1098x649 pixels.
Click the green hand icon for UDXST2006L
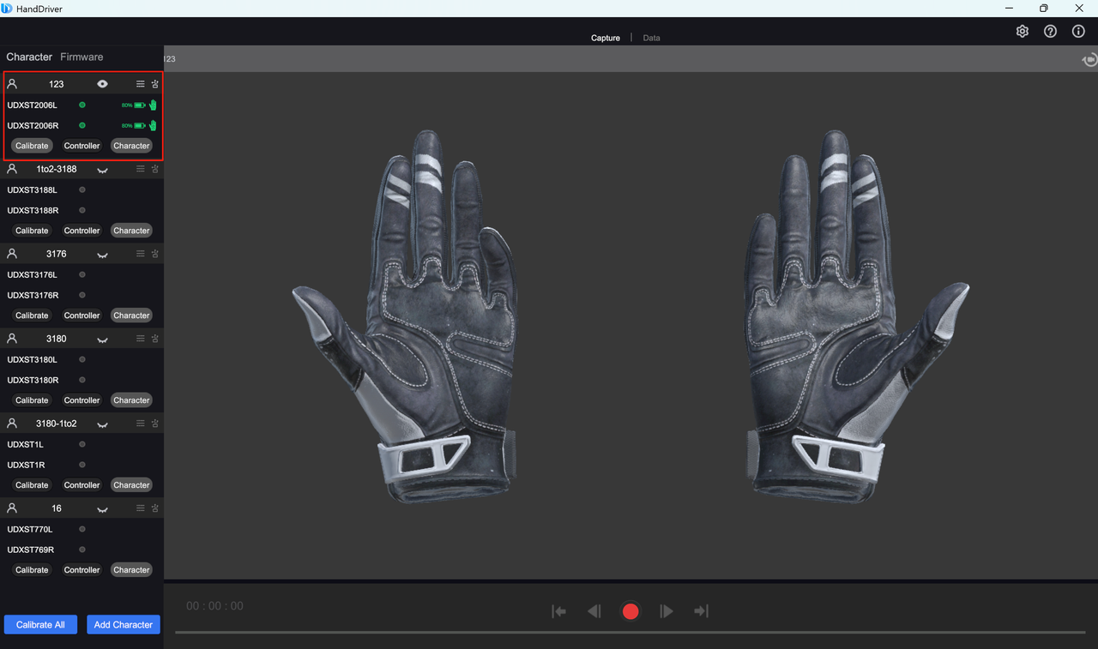pos(153,105)
